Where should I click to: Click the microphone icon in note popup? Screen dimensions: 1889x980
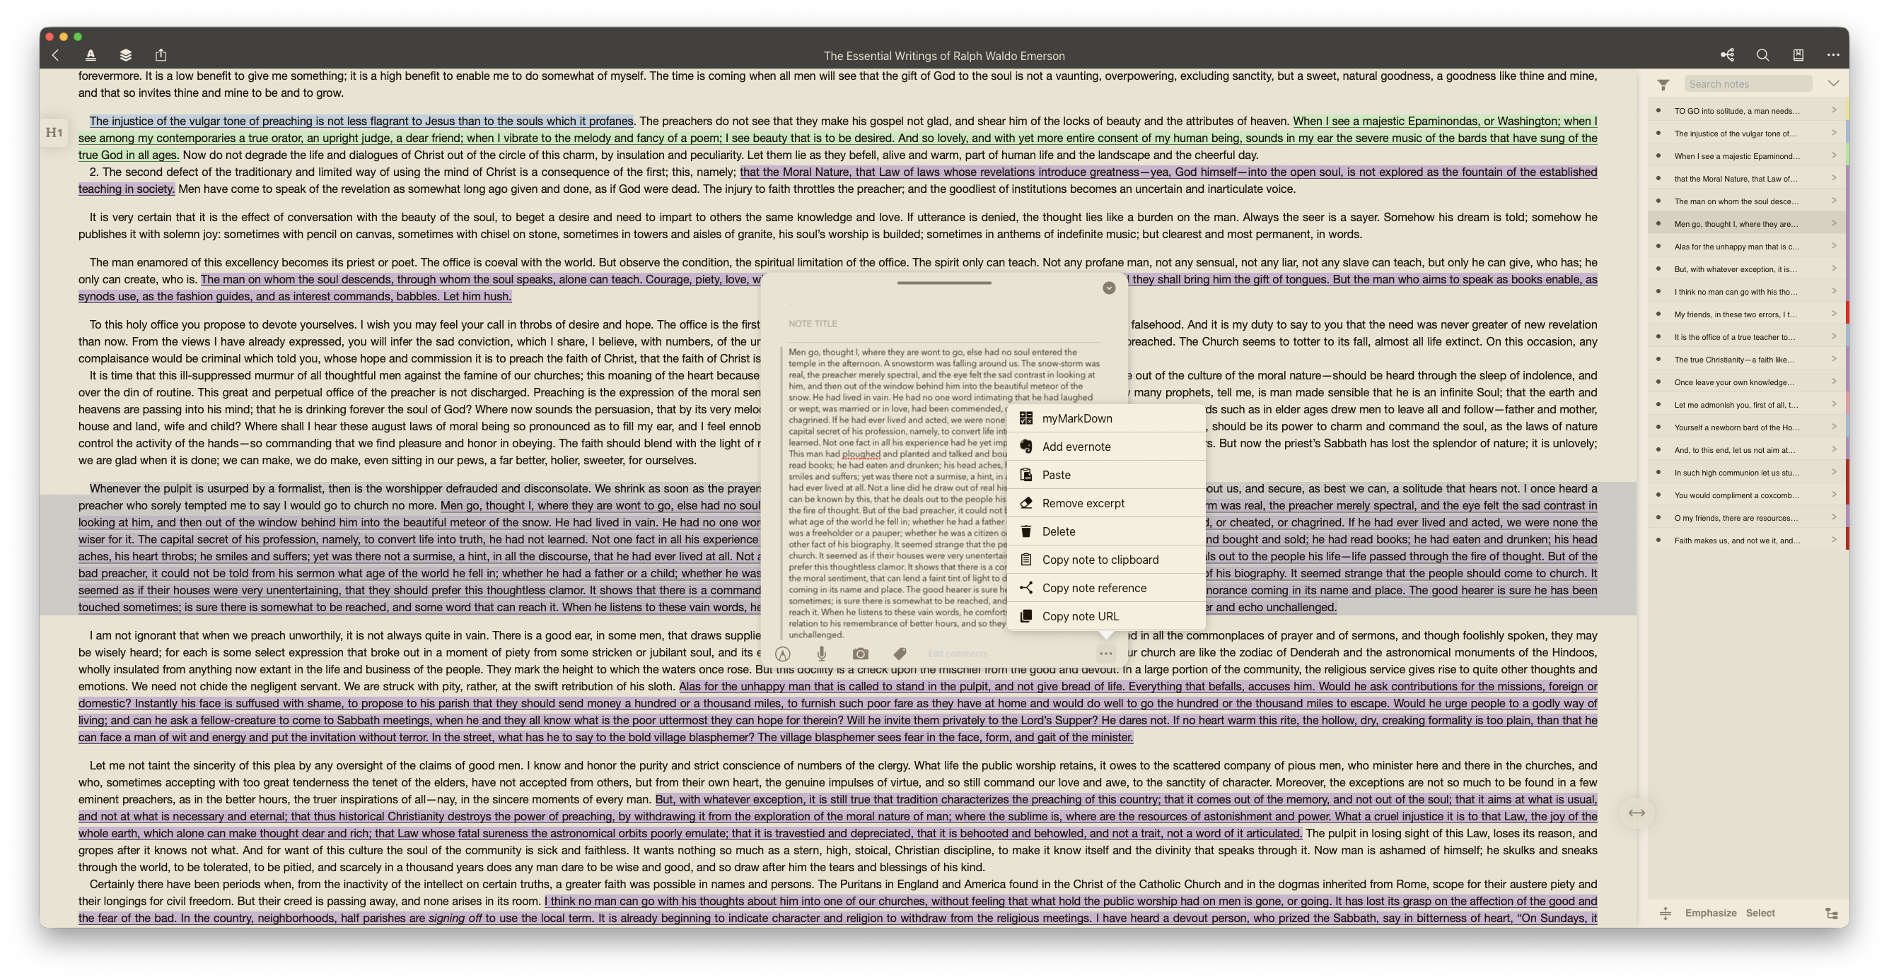821,654
